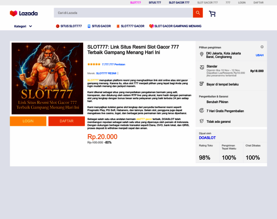
Task: Click the orange LOGIN button
Action: point(28,121)
